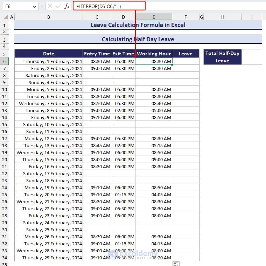Click the Leave header cell
The width and height of the screenshot is (266, 266).
click(x=185, y=54)
